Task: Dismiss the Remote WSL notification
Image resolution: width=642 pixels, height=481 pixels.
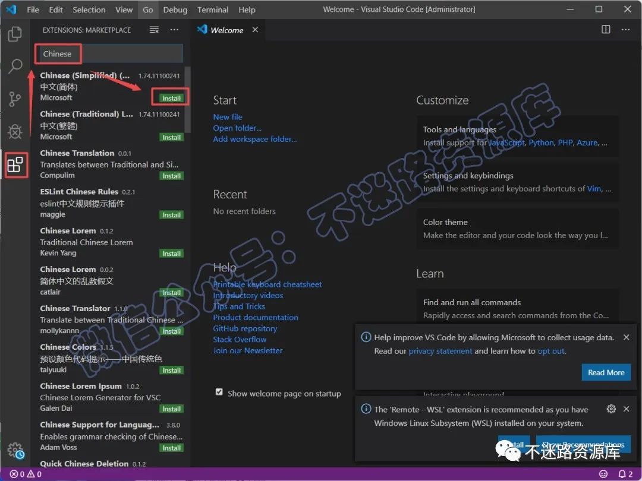Action: (x=626, y=409)
